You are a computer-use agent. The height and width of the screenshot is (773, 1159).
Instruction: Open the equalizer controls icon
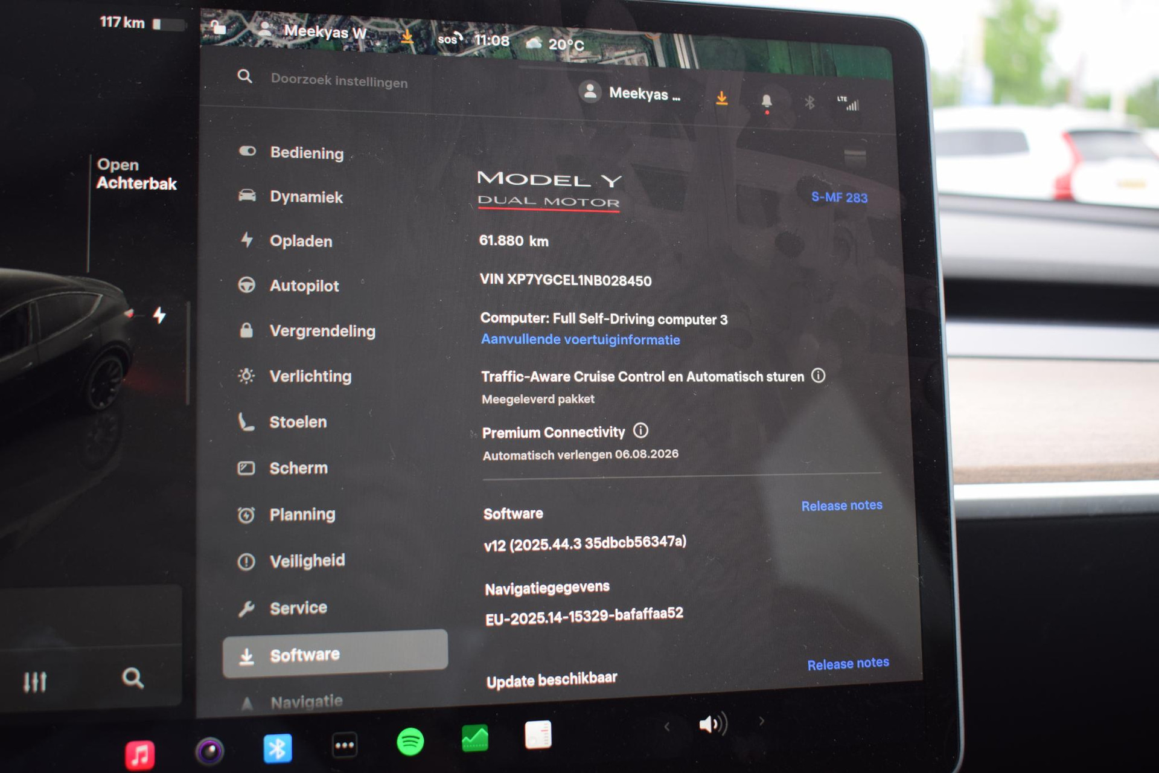click(x=35, y=682)
